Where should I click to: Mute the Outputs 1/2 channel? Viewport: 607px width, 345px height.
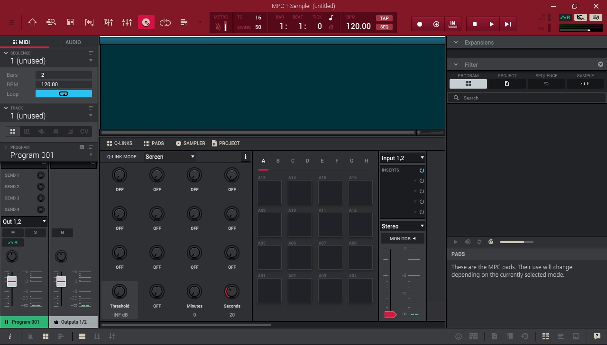point(62,232)
